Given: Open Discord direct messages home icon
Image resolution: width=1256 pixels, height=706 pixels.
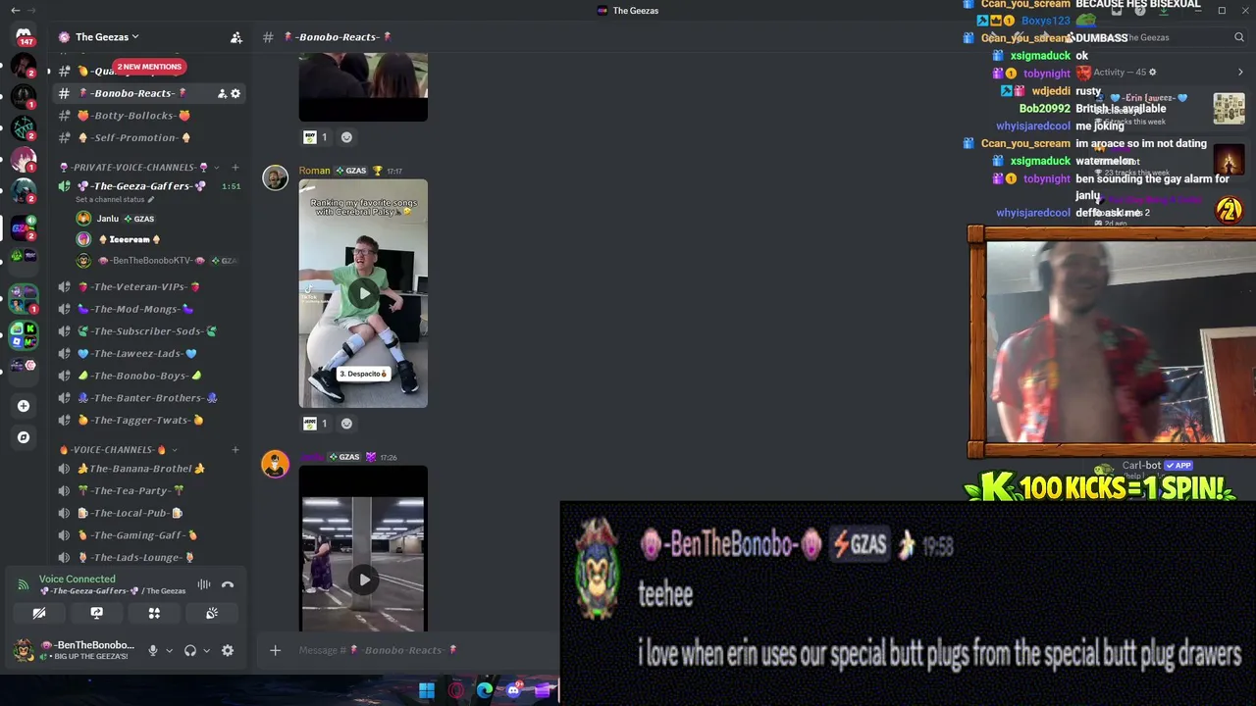Looking at the screenshot, I should pos(24,36).
